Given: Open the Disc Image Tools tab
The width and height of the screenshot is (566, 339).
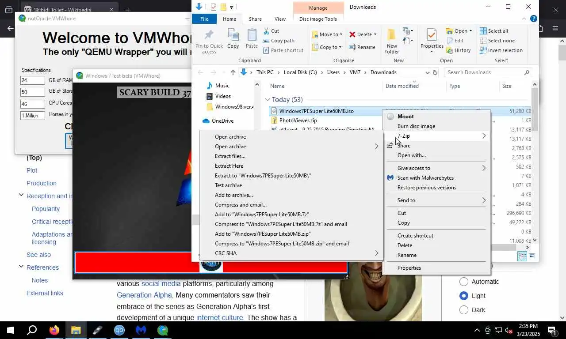Looking at the screenshot, I should [x=318, y=19].
